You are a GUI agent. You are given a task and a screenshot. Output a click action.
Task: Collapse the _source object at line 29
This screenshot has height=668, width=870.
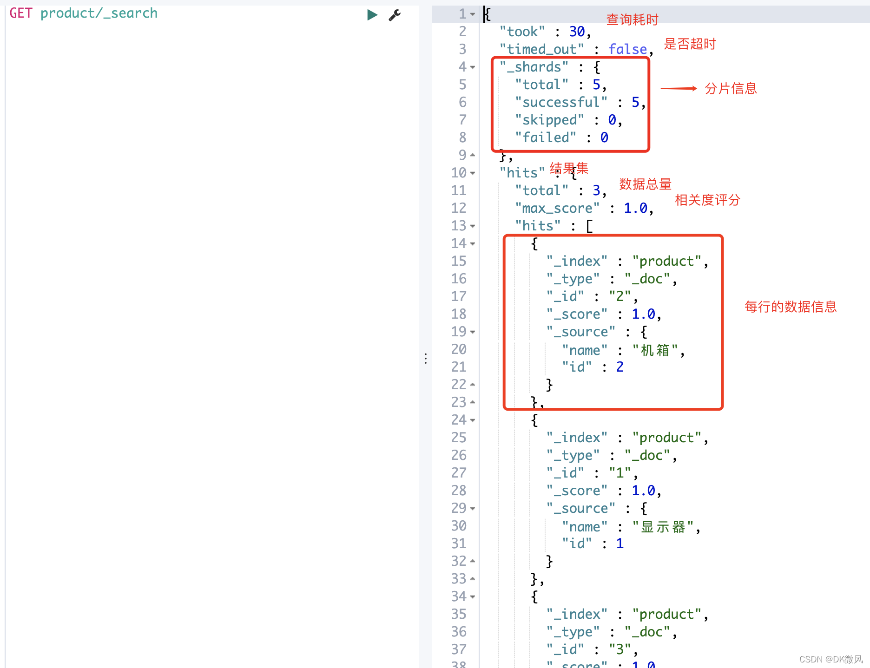472,508
